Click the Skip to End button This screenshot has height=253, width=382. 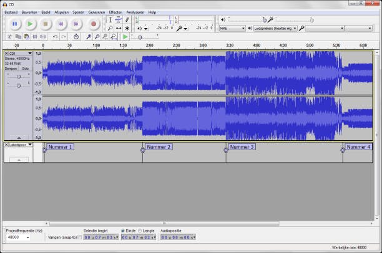[77, 24]
